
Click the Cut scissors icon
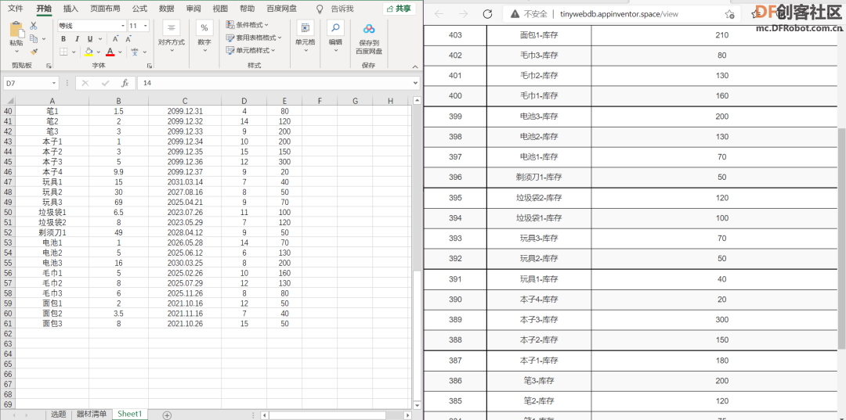coord(34,25)
